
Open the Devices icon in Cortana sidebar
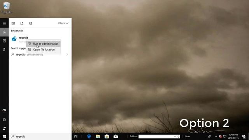pos(4,49)
